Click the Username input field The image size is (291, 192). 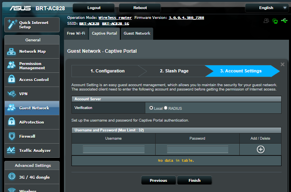[x=114, y=150]
